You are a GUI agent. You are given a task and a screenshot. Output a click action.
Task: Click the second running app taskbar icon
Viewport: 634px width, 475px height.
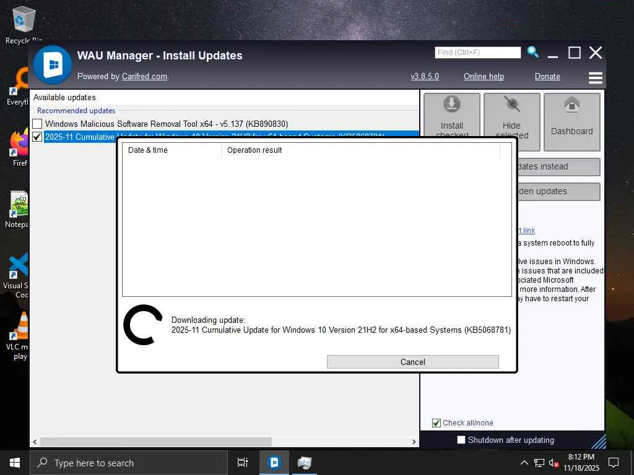pos(304,463)
